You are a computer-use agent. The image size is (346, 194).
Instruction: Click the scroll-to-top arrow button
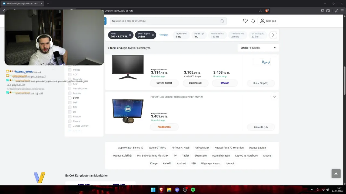(x=336, y=174)
